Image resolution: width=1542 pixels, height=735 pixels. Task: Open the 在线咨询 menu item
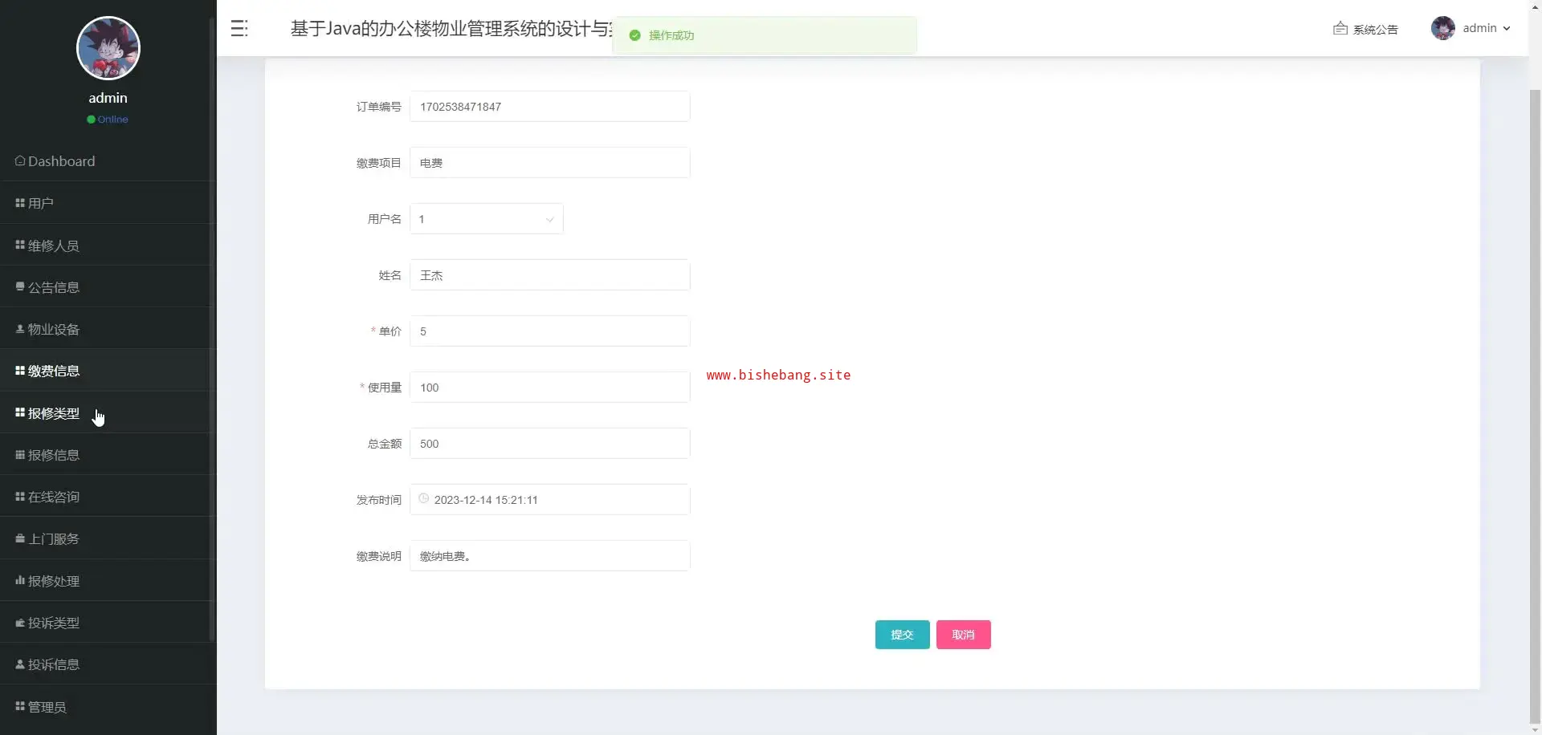[108, 497]
